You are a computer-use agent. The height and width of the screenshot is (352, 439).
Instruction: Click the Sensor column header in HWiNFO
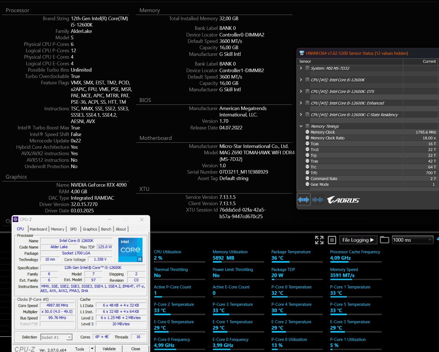pos(350,61)
